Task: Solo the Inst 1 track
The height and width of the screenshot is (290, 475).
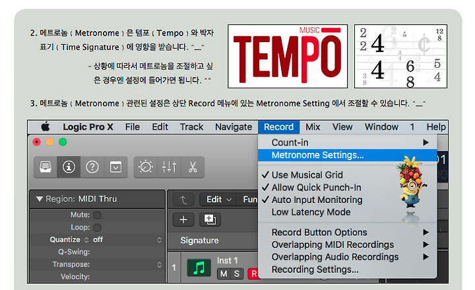Action: coord(237,274)
